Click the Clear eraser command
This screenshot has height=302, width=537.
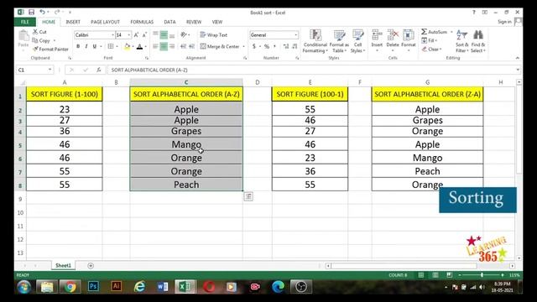431,49
